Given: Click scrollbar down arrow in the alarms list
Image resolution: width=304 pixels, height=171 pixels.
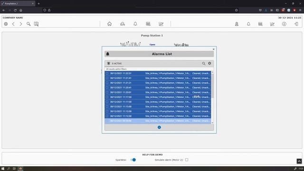Looking at the screenshot, I should click(x=212, y=123).
